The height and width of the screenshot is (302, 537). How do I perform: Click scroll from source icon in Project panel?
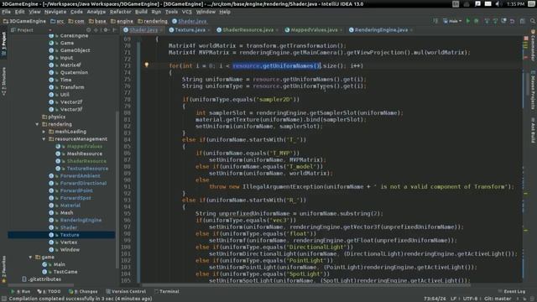tap(88, 30)
